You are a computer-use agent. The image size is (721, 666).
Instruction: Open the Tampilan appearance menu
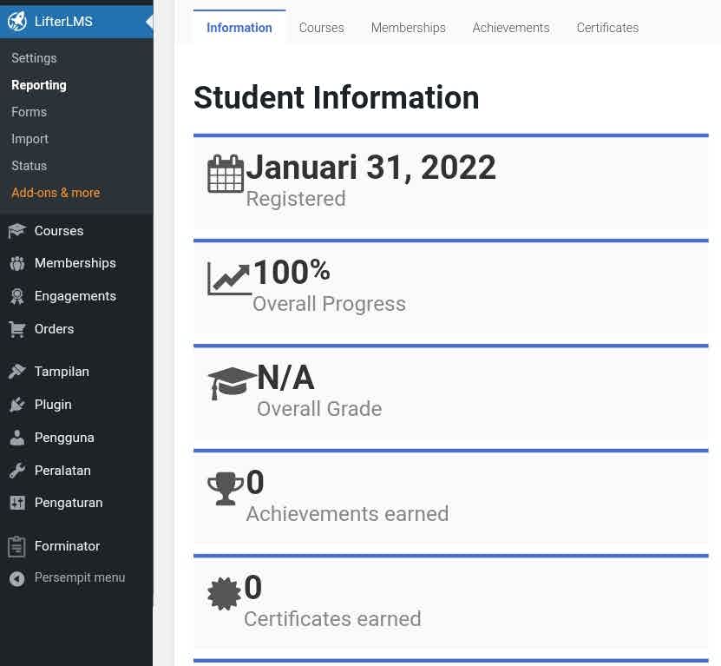pyautogui.click(x=61, y=372)
